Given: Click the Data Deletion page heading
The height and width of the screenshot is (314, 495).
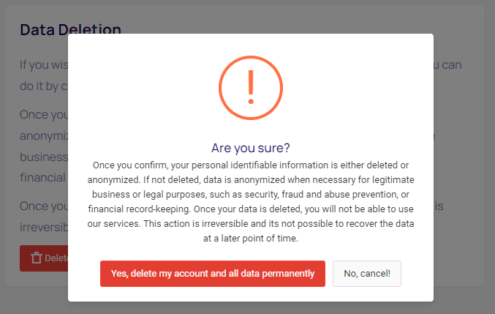Looking at the screenshot, I should tap(70, 30).
